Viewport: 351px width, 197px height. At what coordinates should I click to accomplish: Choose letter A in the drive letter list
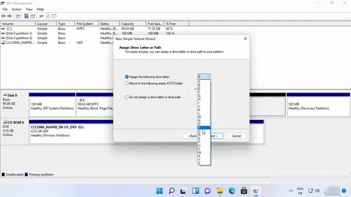point(204,82)
